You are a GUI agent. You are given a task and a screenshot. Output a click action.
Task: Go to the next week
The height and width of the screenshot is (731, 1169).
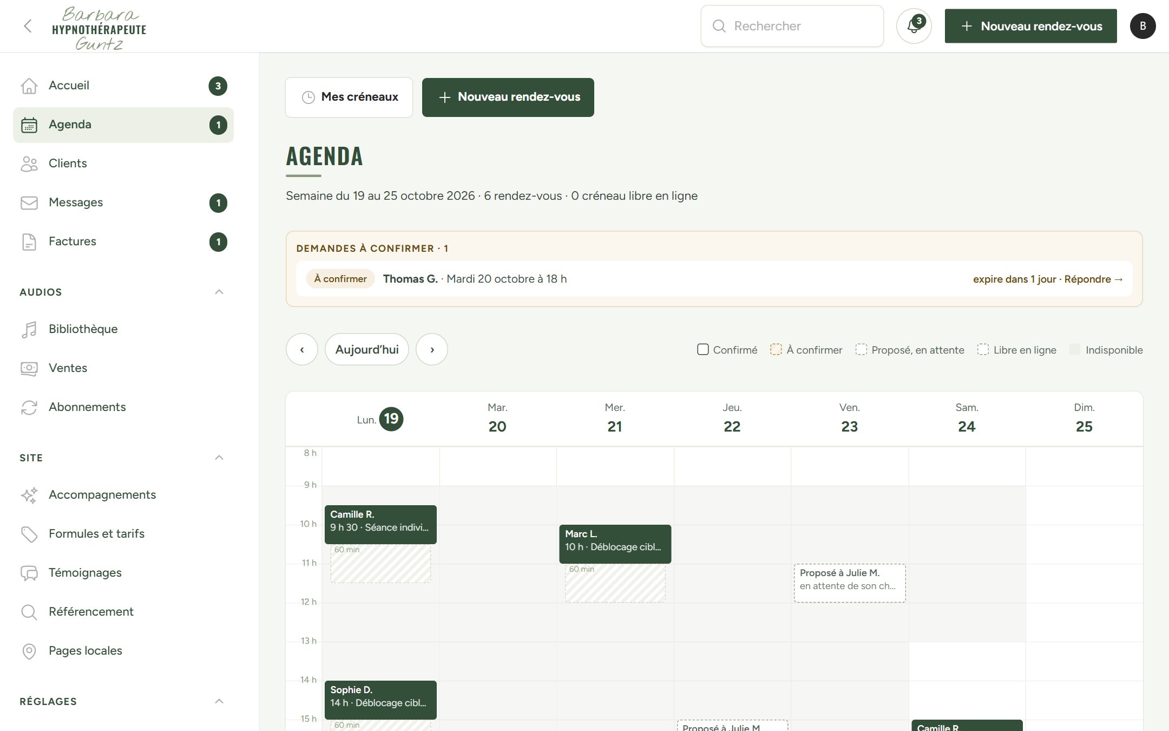point(432,349)
